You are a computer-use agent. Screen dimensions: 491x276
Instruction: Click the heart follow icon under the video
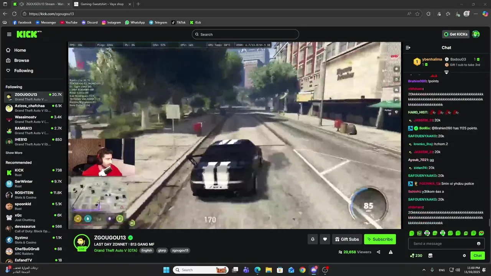coord(325,239)
